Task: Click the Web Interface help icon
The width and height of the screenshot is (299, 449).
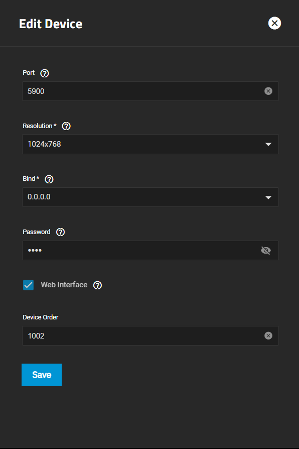Action: (97, 285)
